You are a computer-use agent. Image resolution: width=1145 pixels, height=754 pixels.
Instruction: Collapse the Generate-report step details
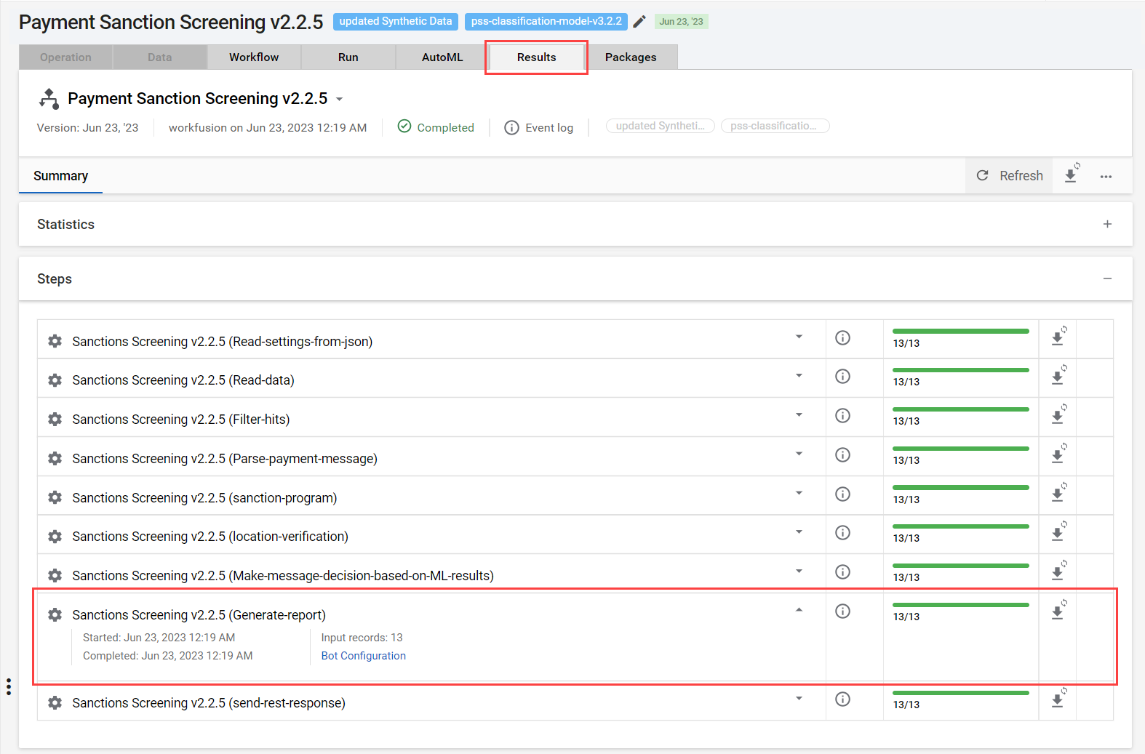click(x=799, y=610)
